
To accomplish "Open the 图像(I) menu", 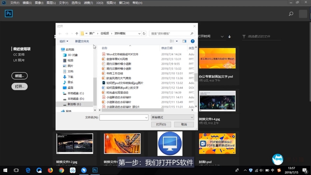I will coord(39,3).
